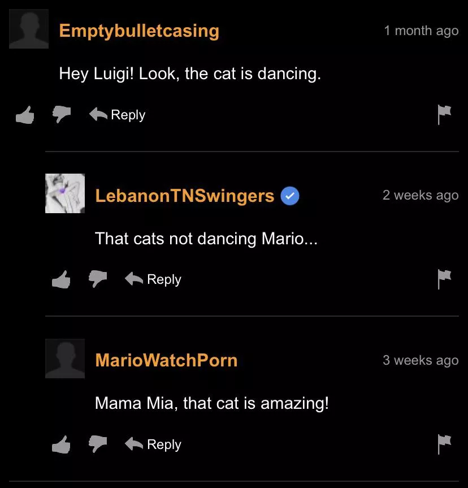Thumbs down LebanonTNSwingers' reply
The height and width of the screenshot is (488, 468).
(98, 279)
